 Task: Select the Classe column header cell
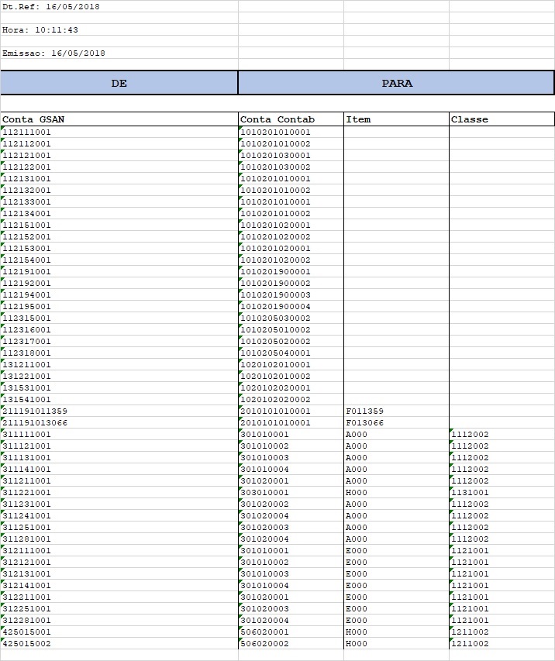pyautogui.click(x=502, y=119)
